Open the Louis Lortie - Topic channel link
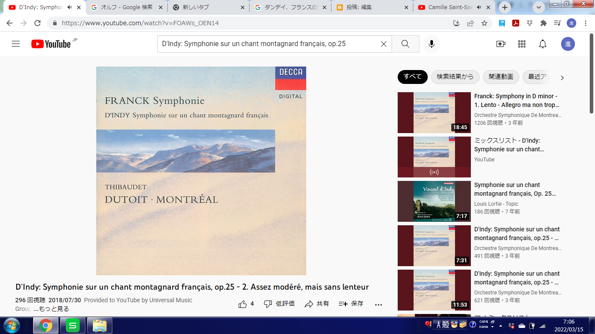Viewport: 595px width, 334px height. pos(496,204)
